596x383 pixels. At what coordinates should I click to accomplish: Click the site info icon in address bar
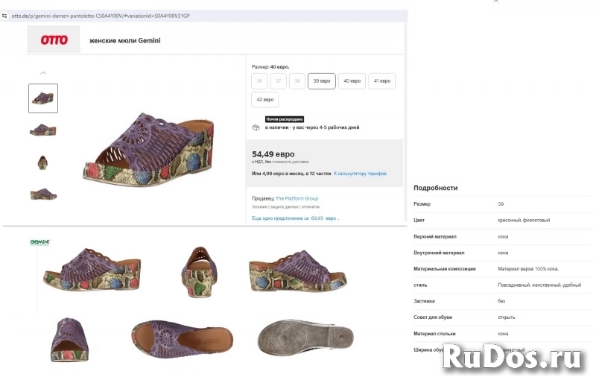pyautogui.click(x=6, y=15)
